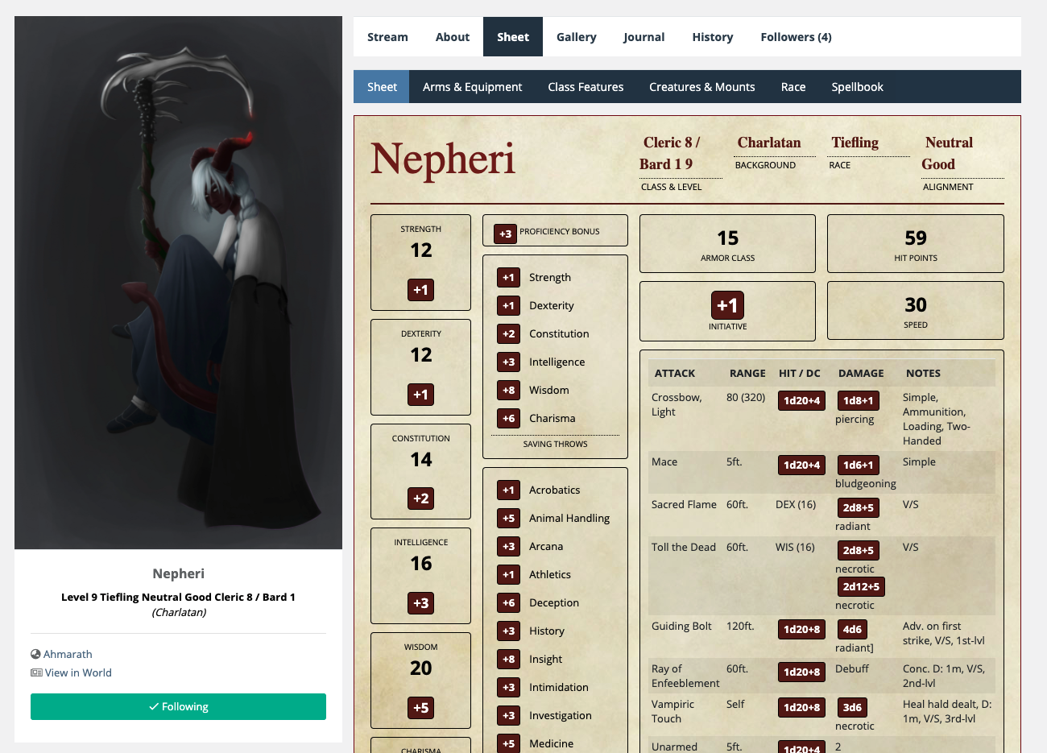Roll Vampiric Touch's 3d6 necrotic damage
1047x753 pixels.
point(852,707)
